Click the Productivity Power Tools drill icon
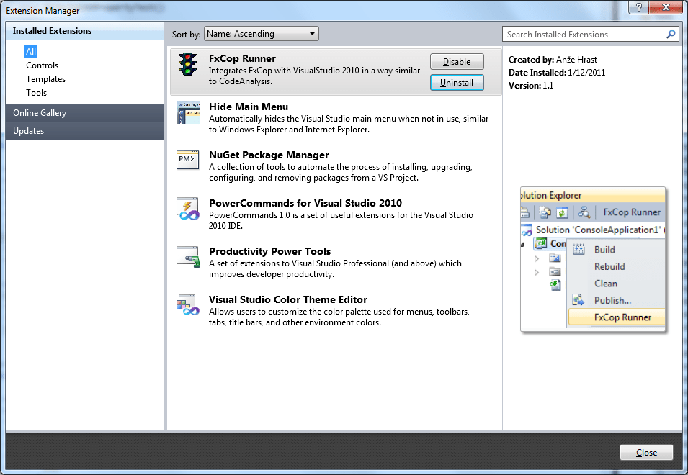Screen dimensions: 688x475 click(x=188, y=257)
